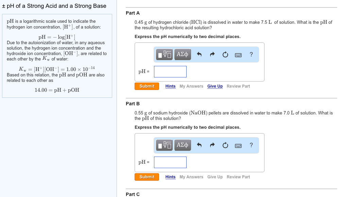The width and height of the screenshot is (344, 197).
Task: Submit the Part A answer
Action: click(147, 86)
